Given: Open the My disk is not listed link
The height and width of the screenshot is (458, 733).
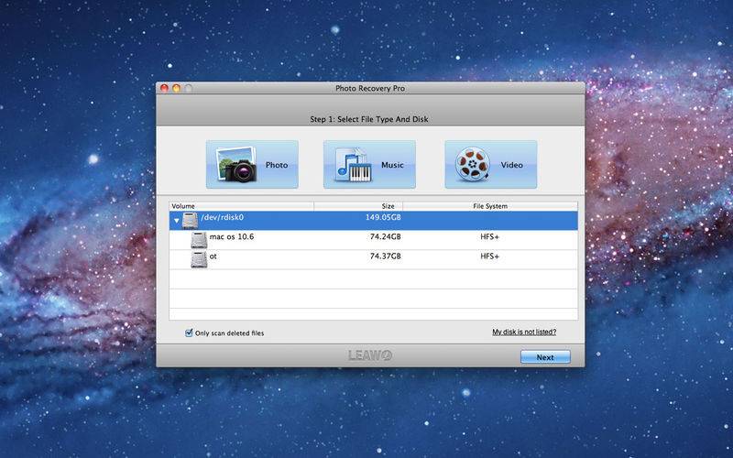Looking at the screenshot, I should pos(524,332).
